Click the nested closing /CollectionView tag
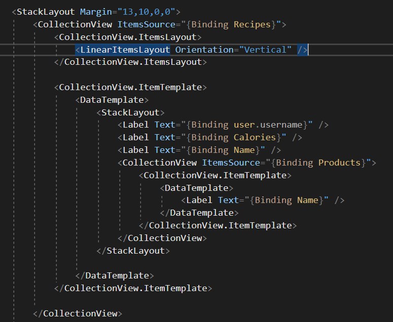The height and width of the screenshot is (322, 393). 162,238
